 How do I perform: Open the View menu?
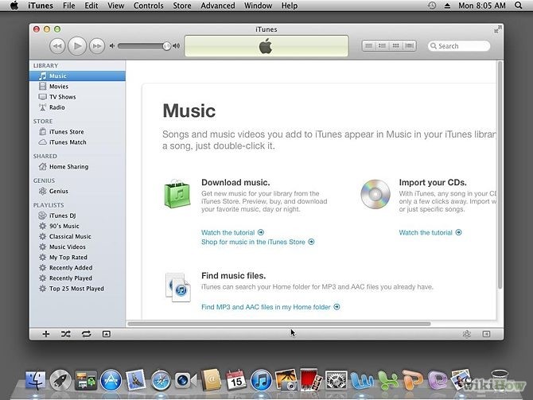point(116,6)
